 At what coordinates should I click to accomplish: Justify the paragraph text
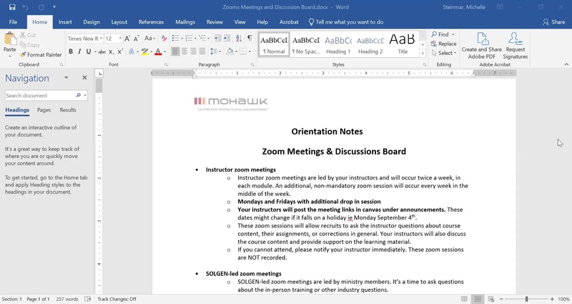pyautogui.click(x=202, y=52)
